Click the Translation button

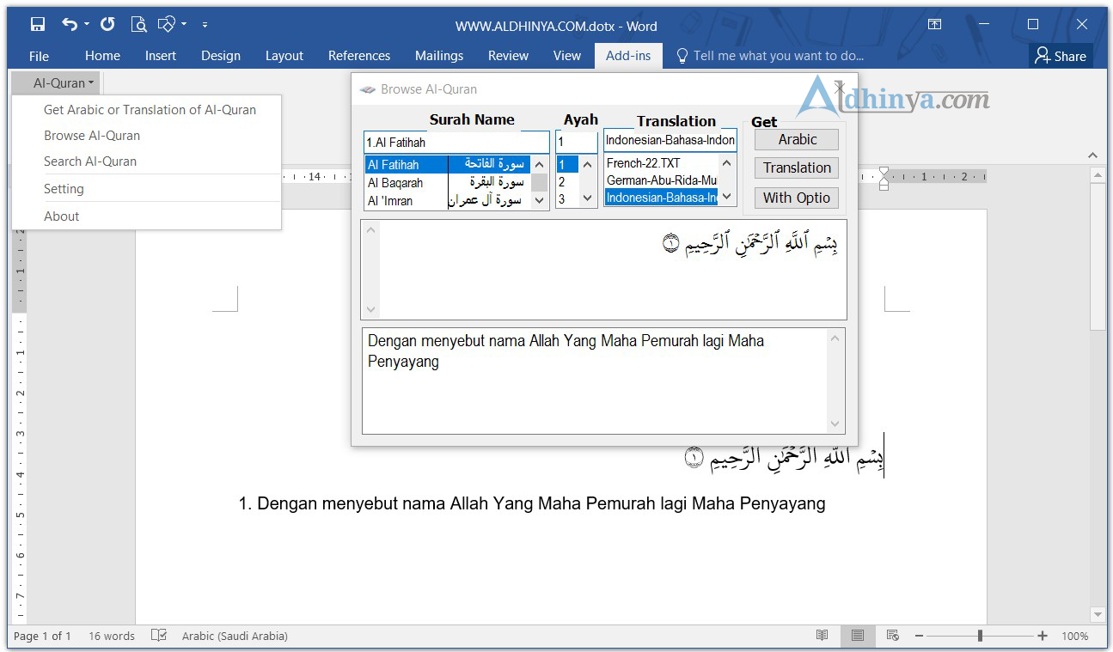(x=797, y=168)
